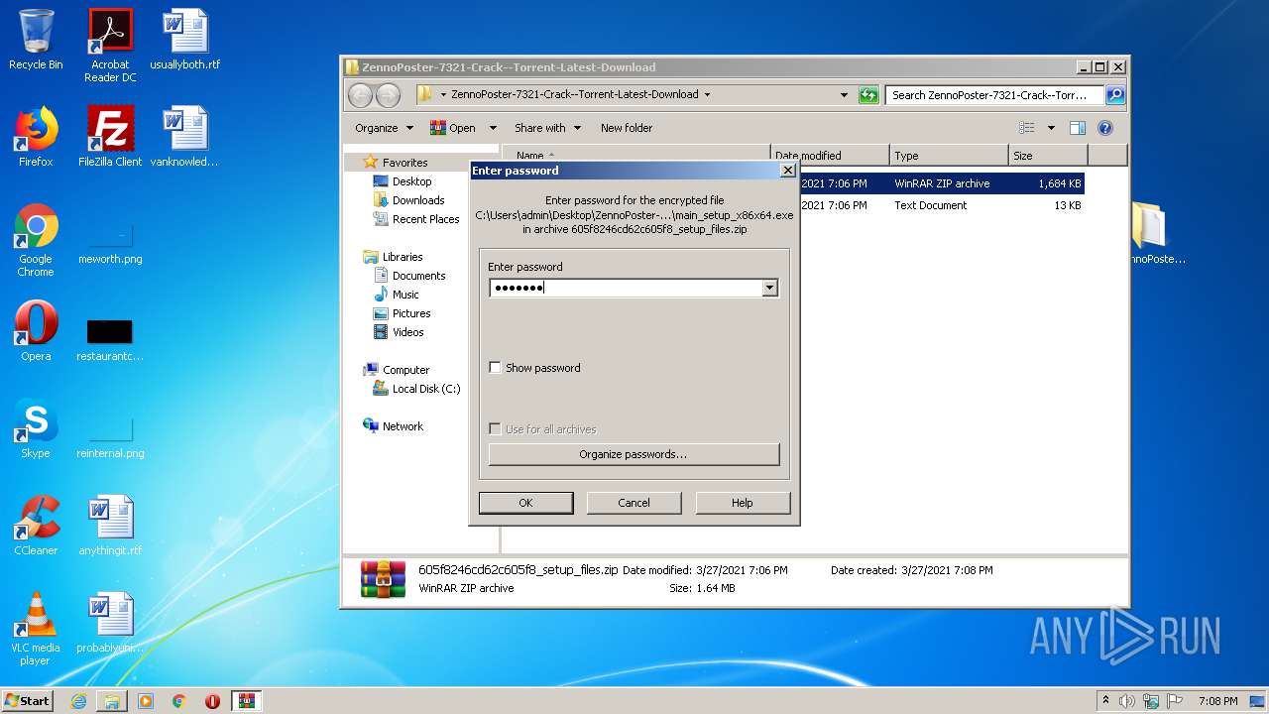
Task: Open Chrome from the taskbar
Action: click(178, 701)
